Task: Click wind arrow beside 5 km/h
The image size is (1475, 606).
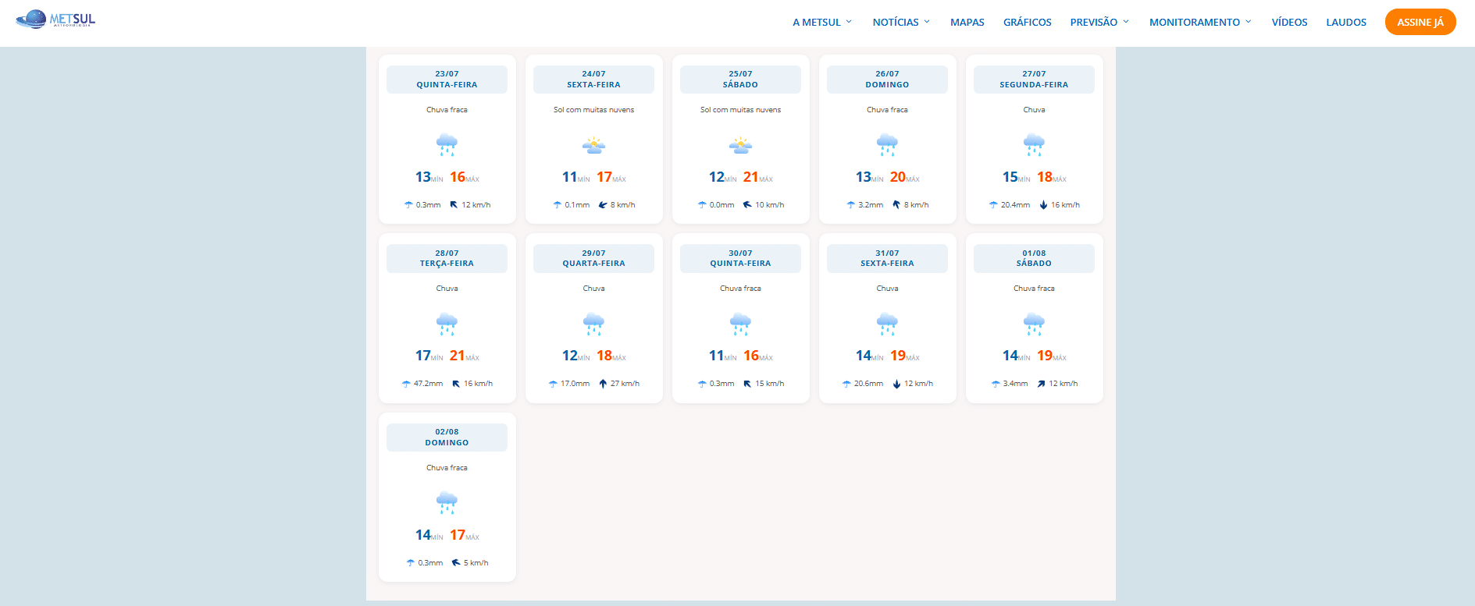Action: (456, 562)
